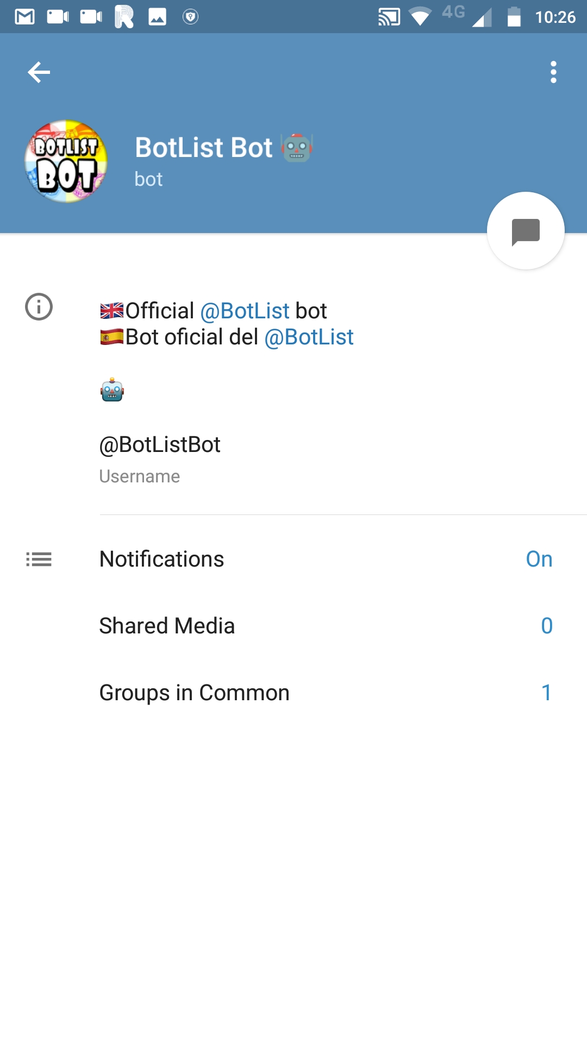Tap the back arrow icon
The width and height of the screenshot is (587, 1043).
(39, 72)
